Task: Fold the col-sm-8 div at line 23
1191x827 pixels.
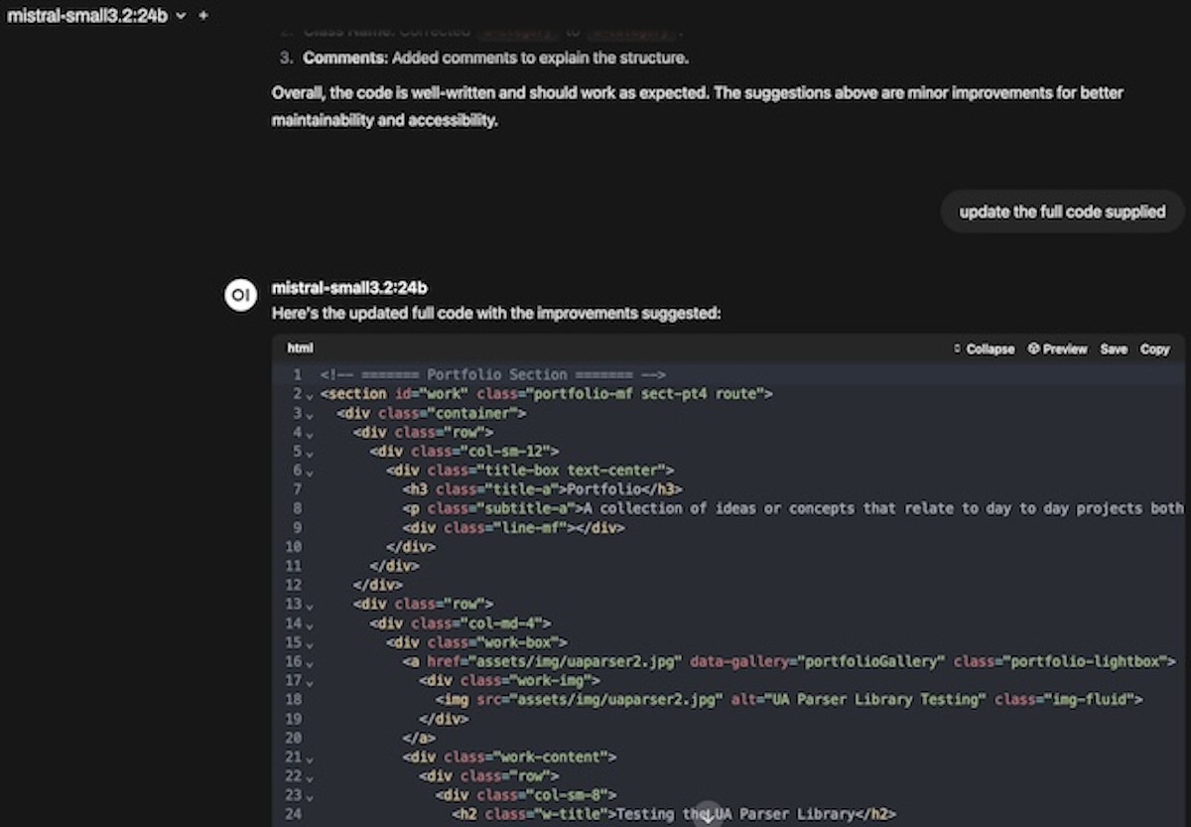Action: [310, 796]
